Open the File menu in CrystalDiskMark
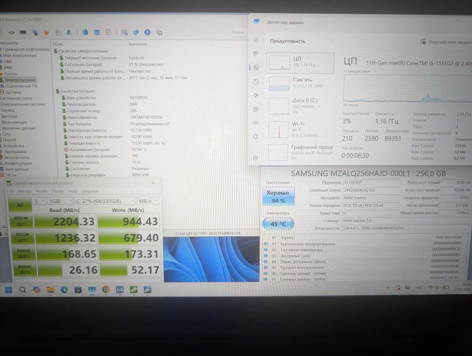 [x=10, y=191]
